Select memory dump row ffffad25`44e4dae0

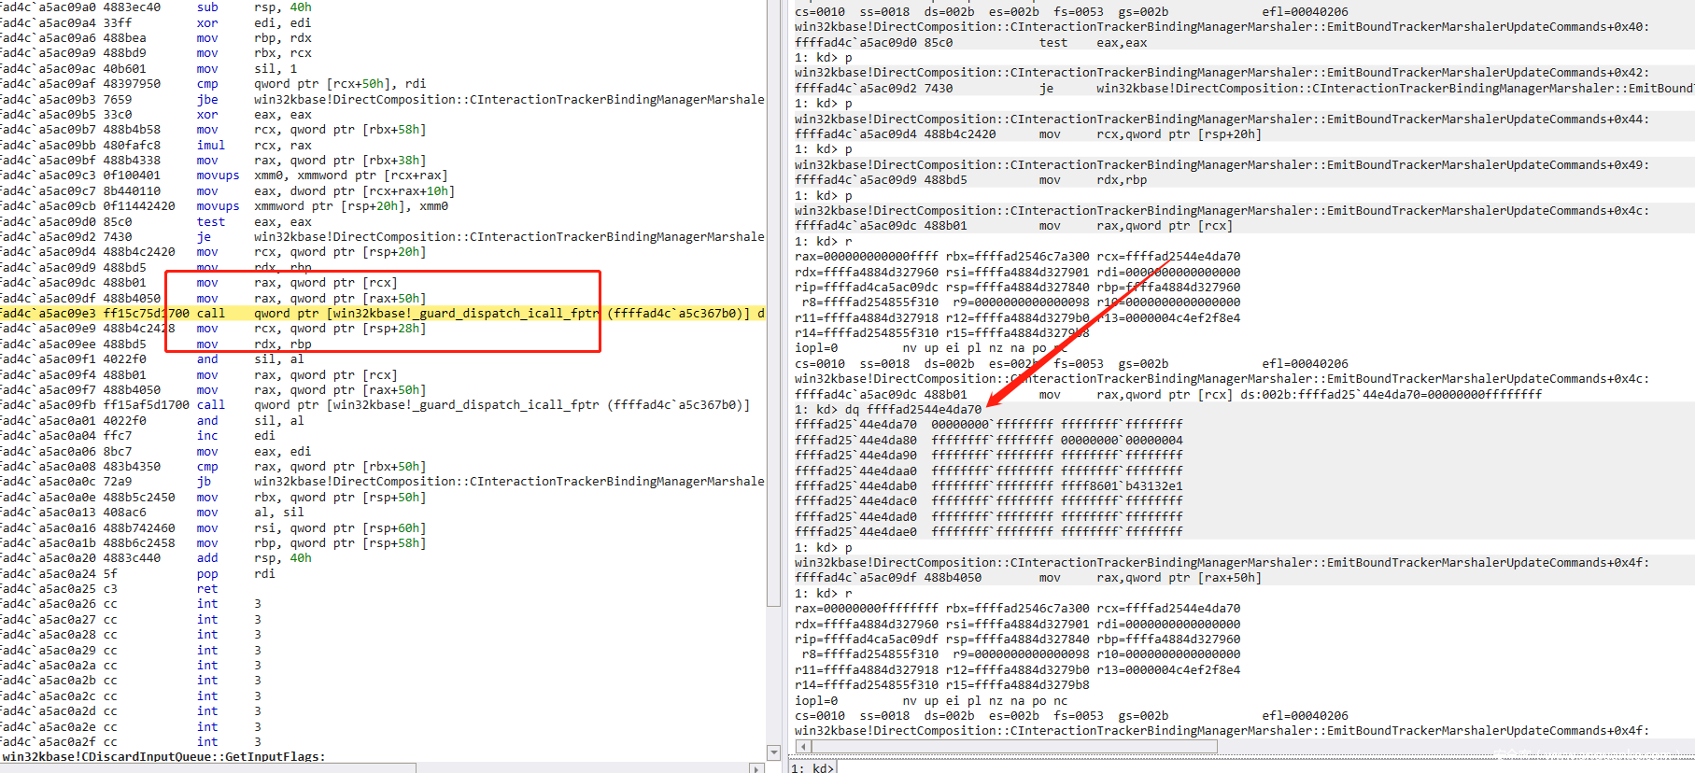point(989,532)
